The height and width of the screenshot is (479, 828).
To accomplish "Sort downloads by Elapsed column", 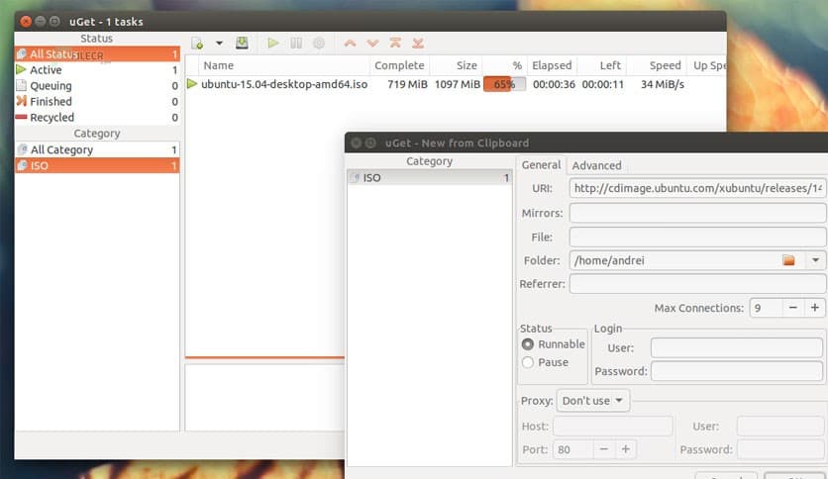I will 552,65.
